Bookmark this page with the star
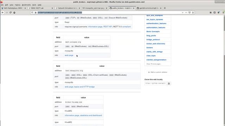The width and height of the screenshot is (225, 126). pyautogui.click(x=193, y=13)
